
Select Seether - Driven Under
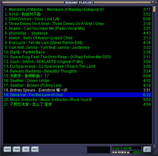(x=78, y=81)
